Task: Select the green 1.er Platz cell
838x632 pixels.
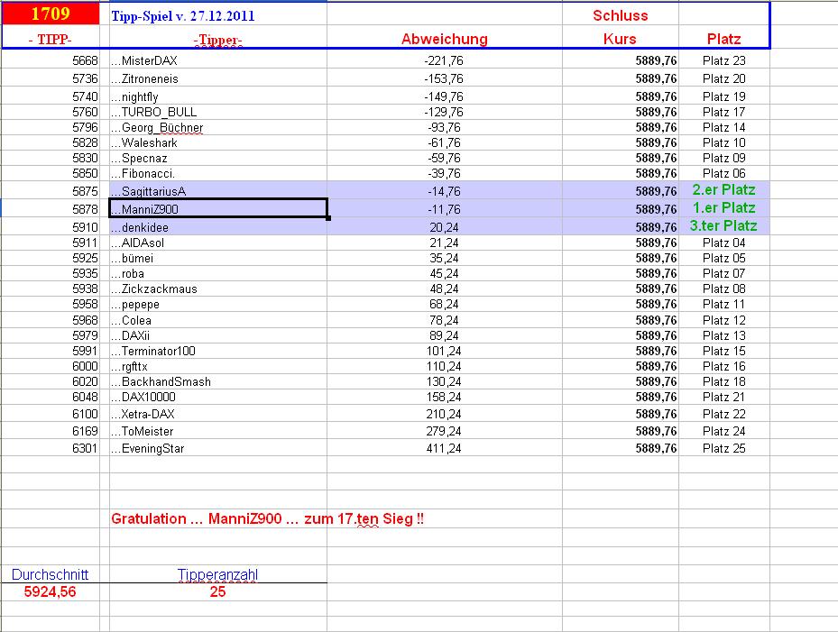Action: pos(723,208)
